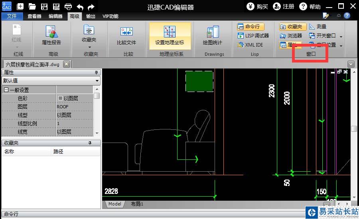Screen dimensions: 359x219
Task: Open 绘图统计 drawing statistics
Action: (213, 35)
